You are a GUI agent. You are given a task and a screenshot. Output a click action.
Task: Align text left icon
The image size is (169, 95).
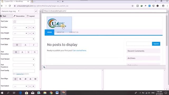click(x=20, y=79)
